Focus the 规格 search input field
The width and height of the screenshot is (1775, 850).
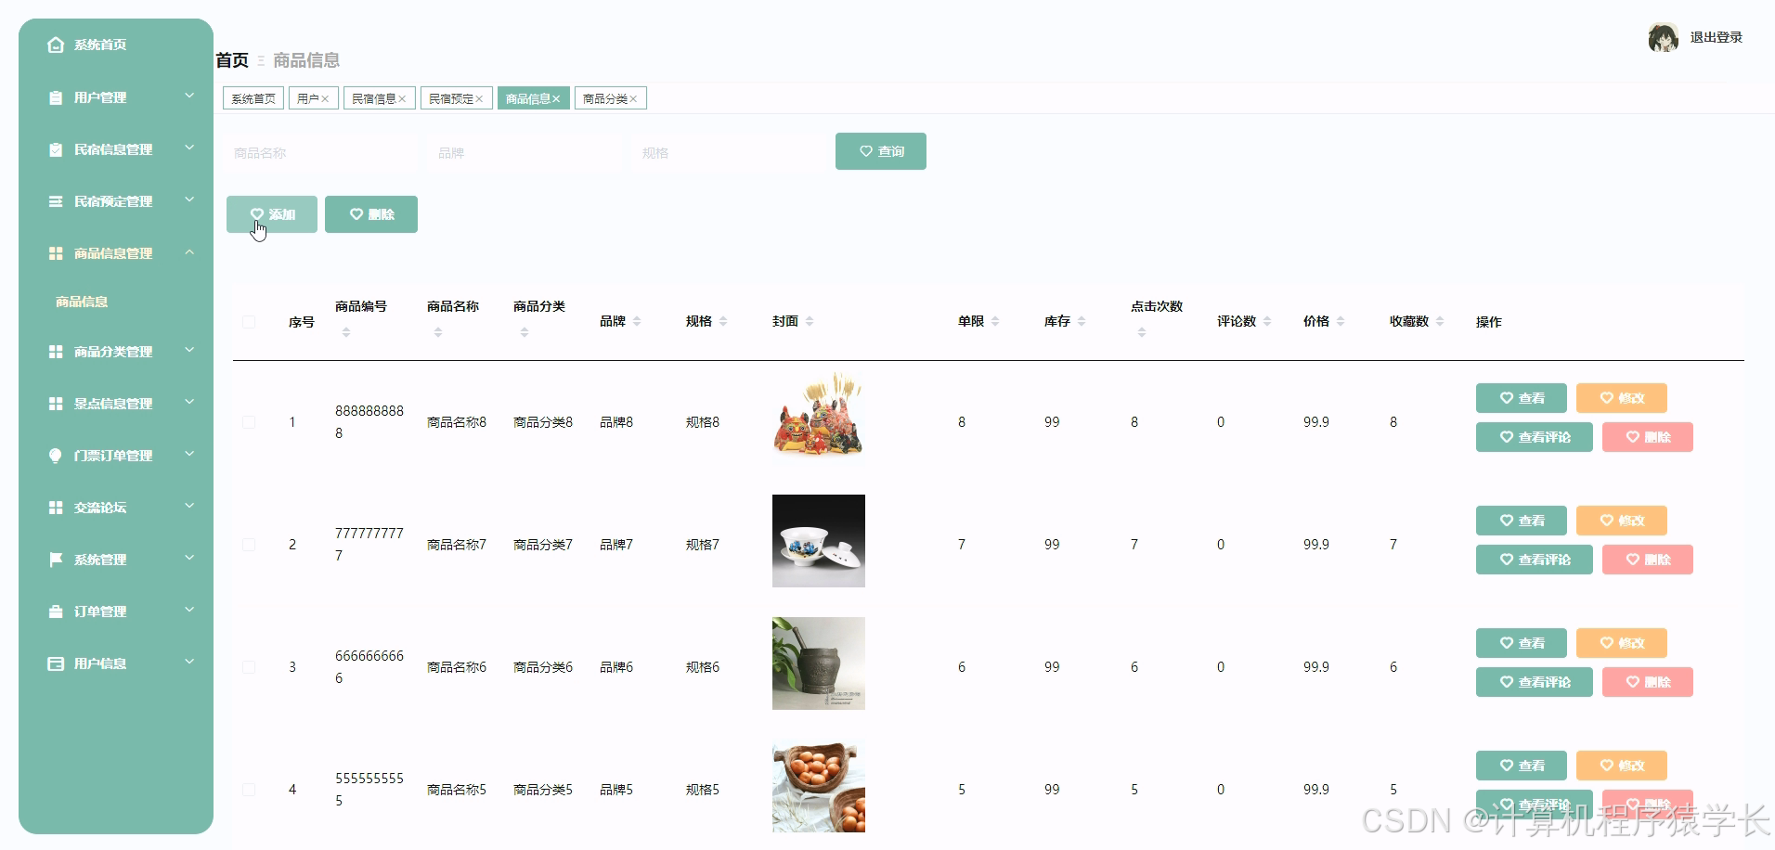pos(730,152)
